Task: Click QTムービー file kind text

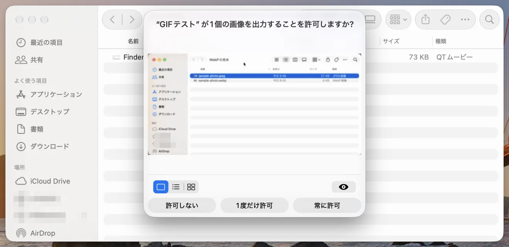Action: click(455, 57)
